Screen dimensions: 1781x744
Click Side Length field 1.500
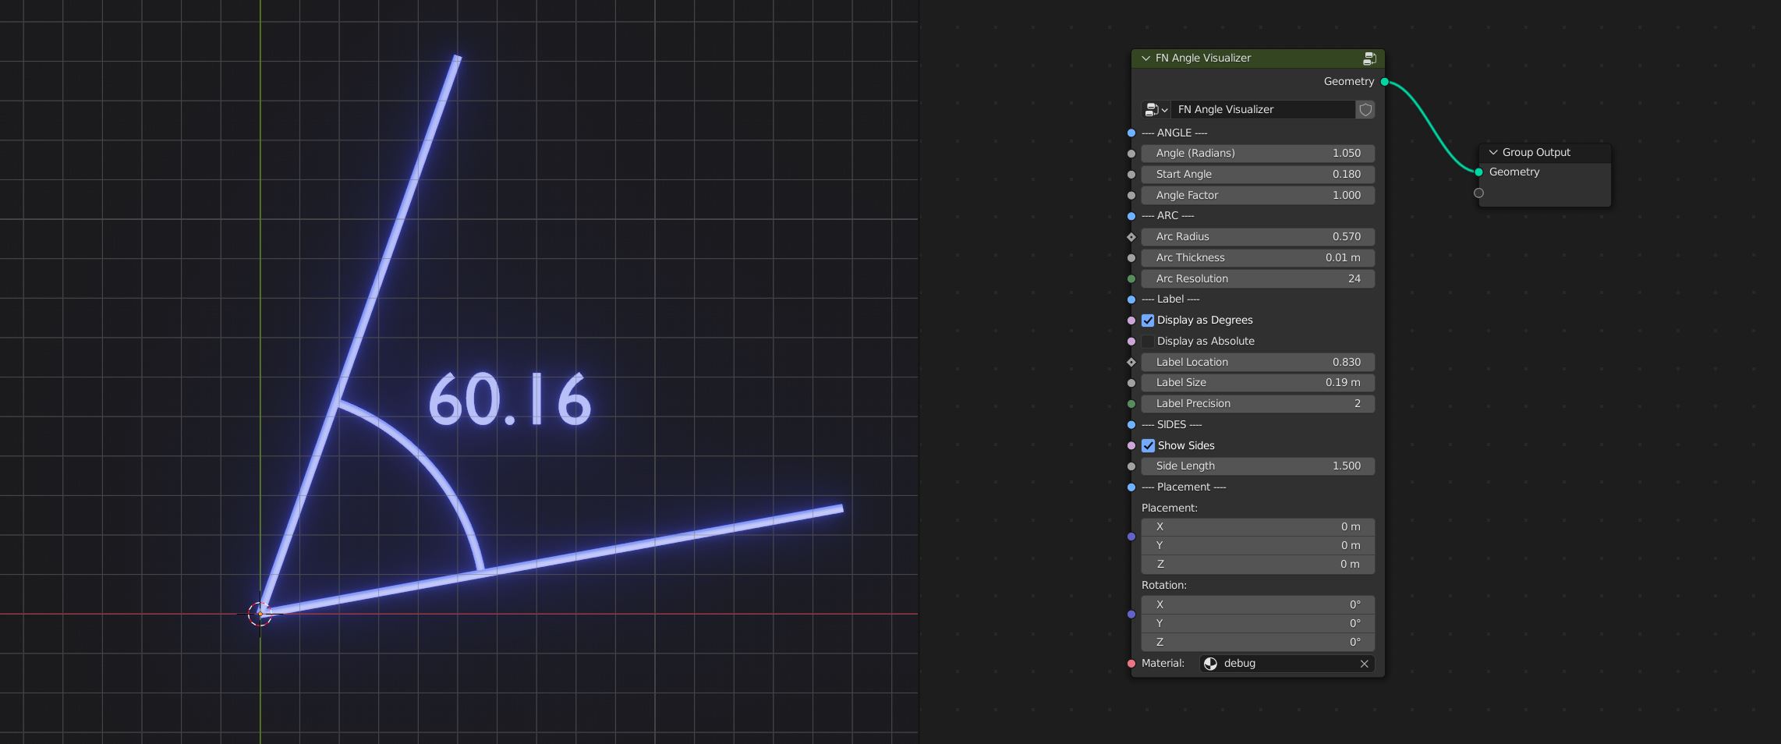tap(1258, 466)
